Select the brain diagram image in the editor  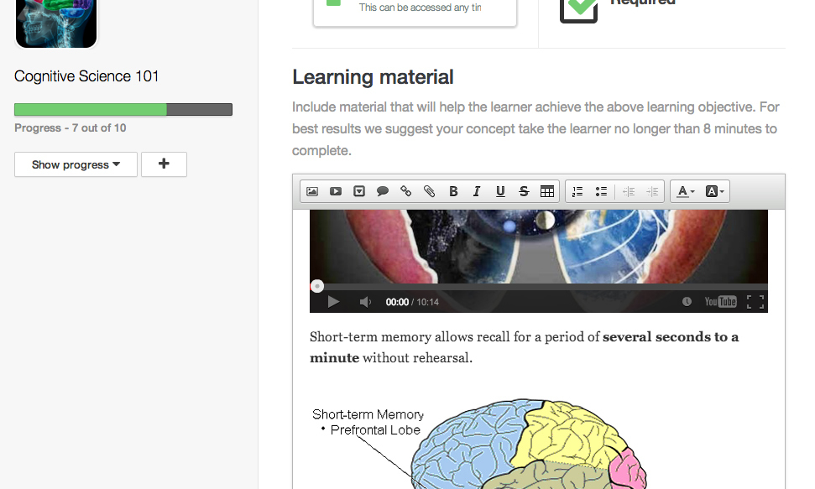(x=478, y=445)
